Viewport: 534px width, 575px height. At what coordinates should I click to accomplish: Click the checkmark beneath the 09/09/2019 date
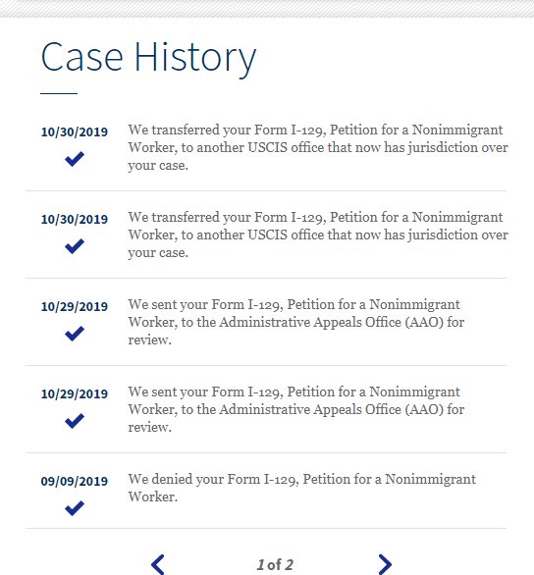coord(75,508)
